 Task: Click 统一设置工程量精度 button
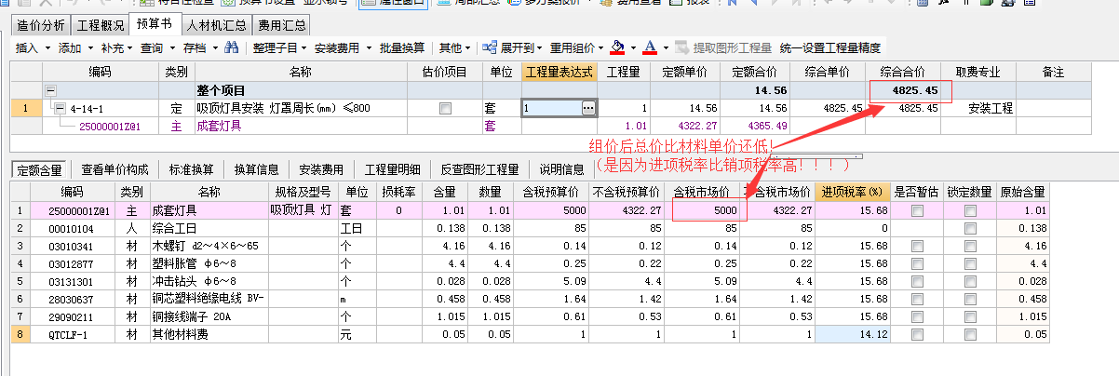coord(830,47)
